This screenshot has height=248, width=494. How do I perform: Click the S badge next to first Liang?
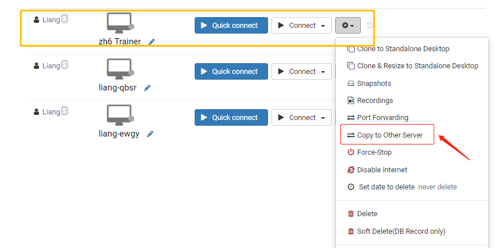(64, 19)
